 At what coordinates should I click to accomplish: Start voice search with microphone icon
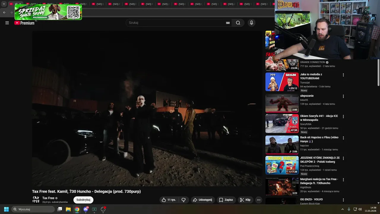pos(251,23)
